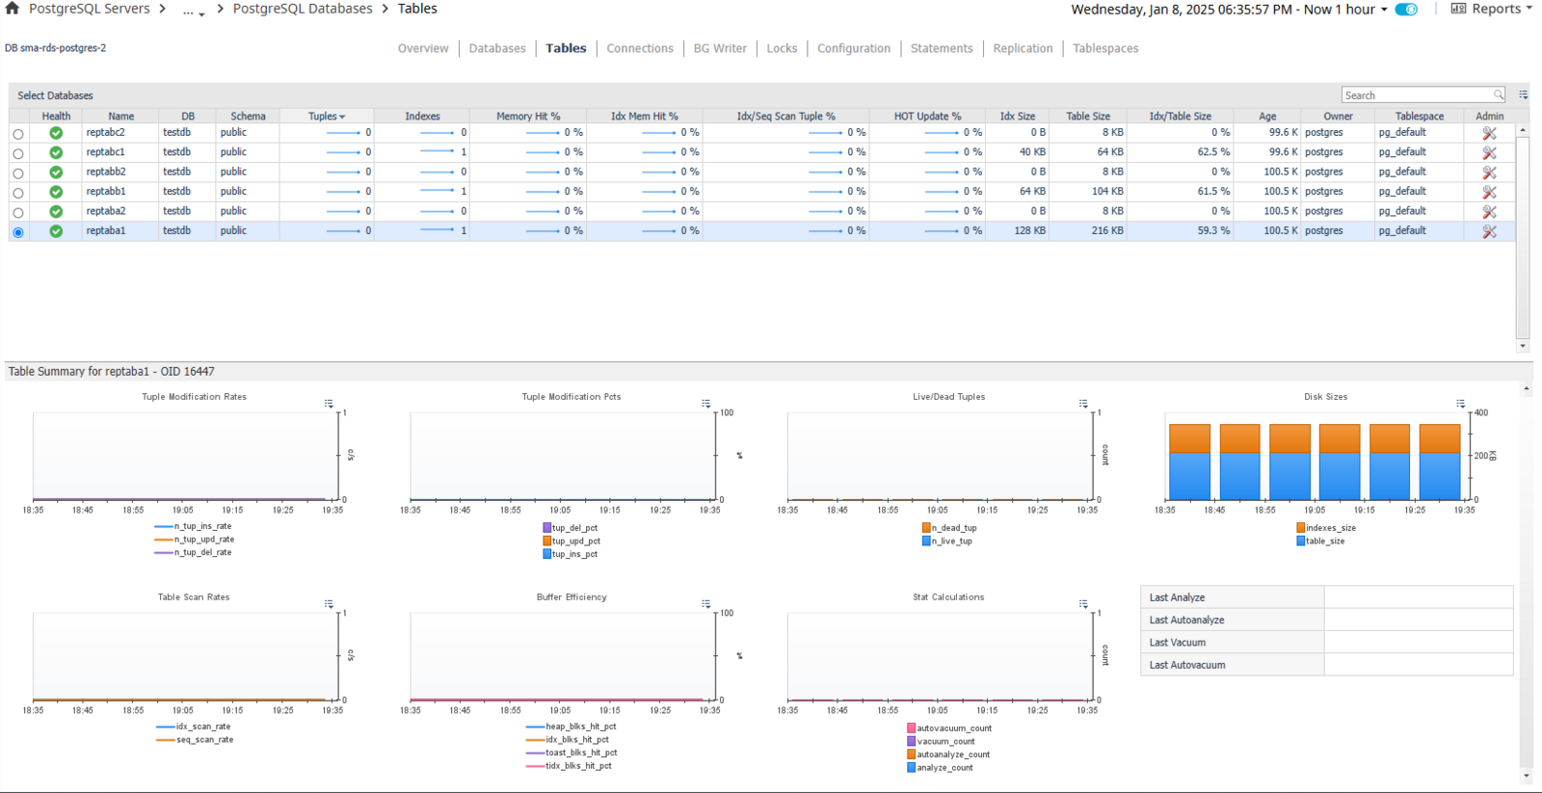Click the table options icon beside Search
This screenshot has width=1542, height=793.
(x=1523, y=94)
